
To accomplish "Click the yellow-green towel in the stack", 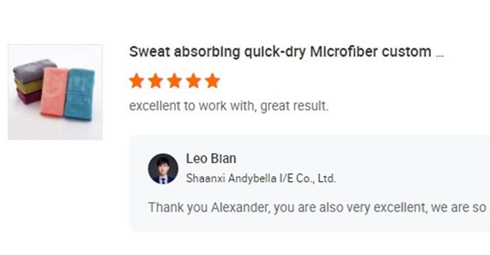I will click(x=28, y=86).
